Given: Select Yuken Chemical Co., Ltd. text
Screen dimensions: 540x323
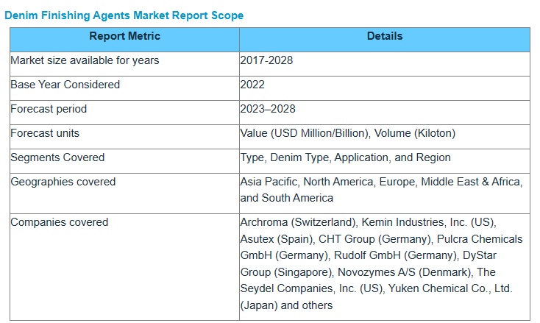Looking at the screenshot, I should click(452, 288).
